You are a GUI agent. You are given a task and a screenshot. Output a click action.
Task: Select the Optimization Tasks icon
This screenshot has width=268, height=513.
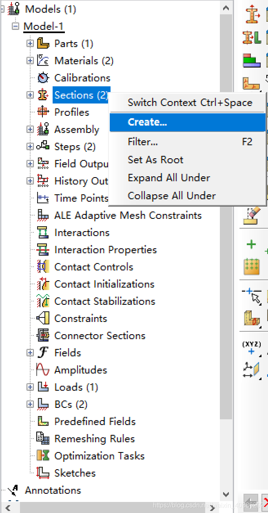click(43, 456)
